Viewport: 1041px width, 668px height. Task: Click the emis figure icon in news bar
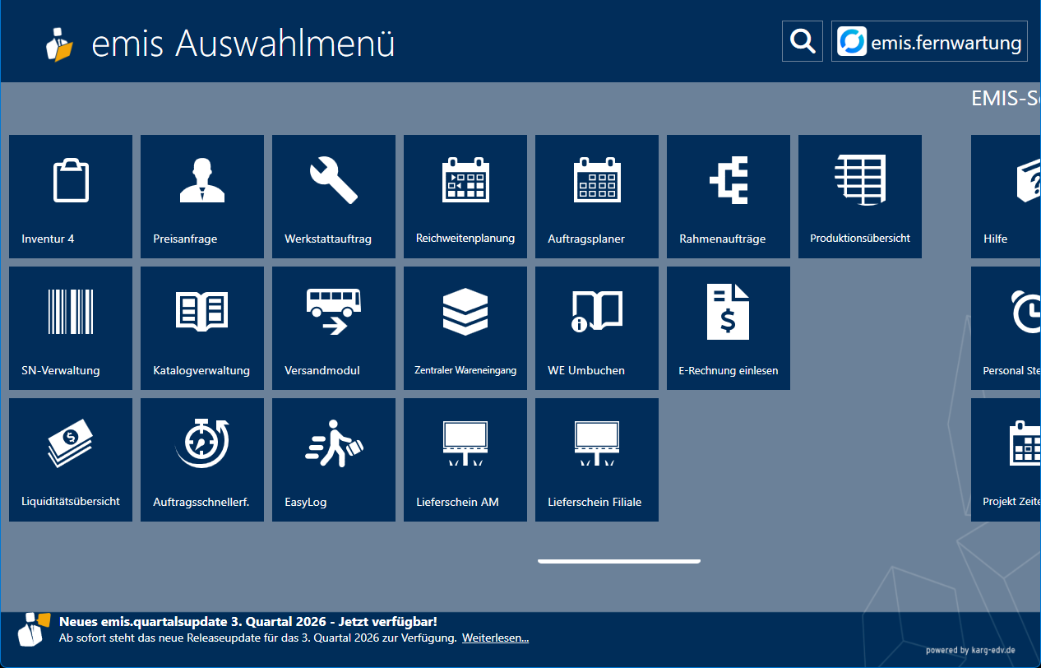33,629
